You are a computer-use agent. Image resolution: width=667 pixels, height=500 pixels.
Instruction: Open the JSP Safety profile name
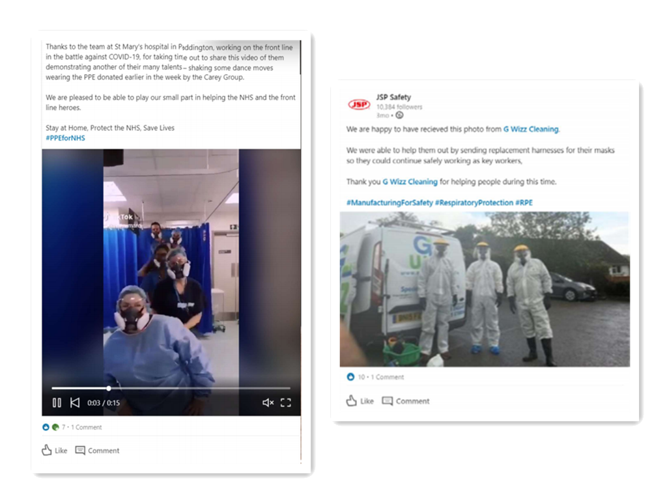click(393, 97)
